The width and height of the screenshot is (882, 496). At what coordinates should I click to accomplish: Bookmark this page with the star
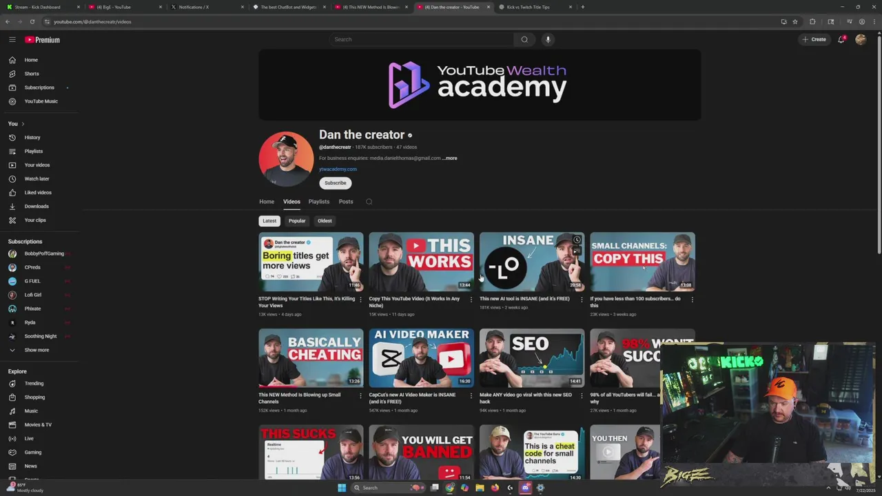tap(794, 21)
